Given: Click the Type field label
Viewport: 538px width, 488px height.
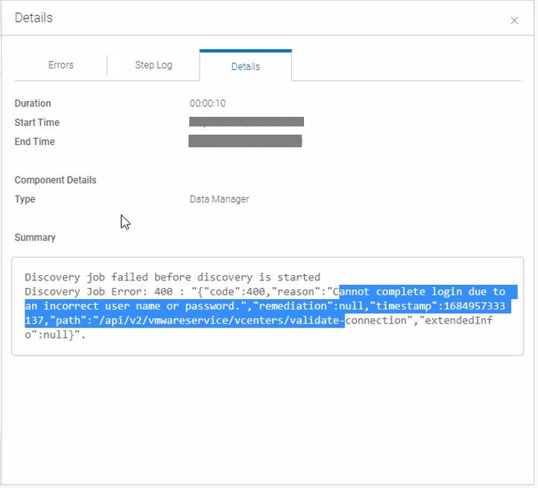Looking at the screenshot, I should [25, 199].
